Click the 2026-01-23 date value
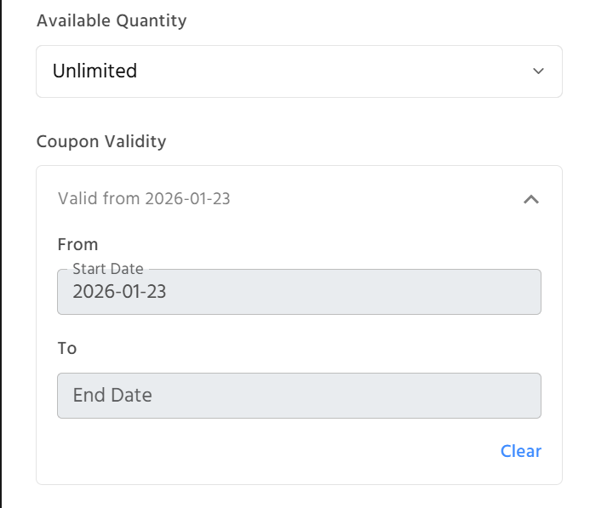The width and height of the screenshot is (590, 508). click(119, 293)
